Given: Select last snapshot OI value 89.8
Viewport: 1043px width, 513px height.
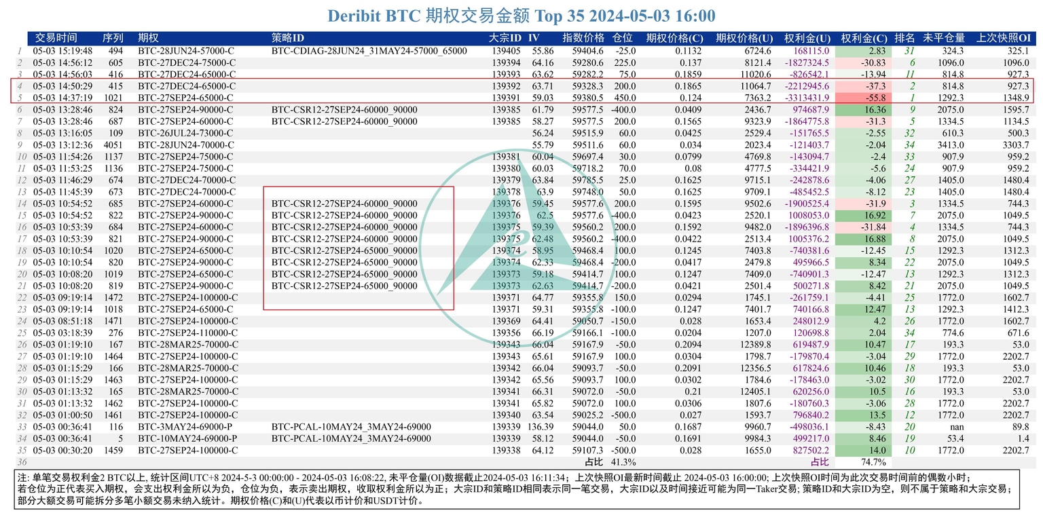Looking at the screenshot, I should [1021, 426].
